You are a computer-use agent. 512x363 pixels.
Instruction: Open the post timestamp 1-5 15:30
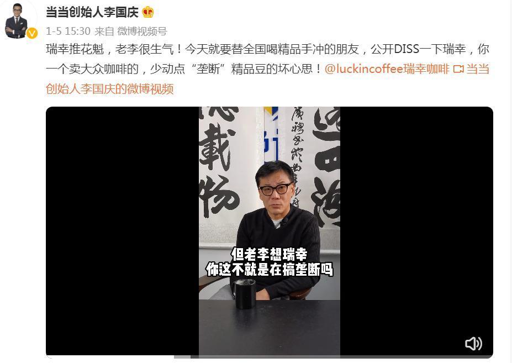(x=68, y=31)
